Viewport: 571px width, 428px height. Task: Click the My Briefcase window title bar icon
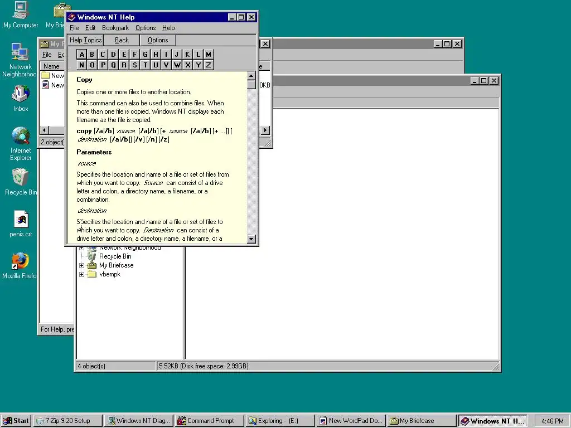[45, 44]
